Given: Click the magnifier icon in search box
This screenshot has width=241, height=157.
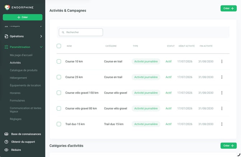Looking at the screenshot, I should point(63,32).
